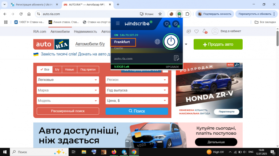The image size is (279, 156).
Task: Select the AUTO.RIA tab
Action: click(88, 5)
